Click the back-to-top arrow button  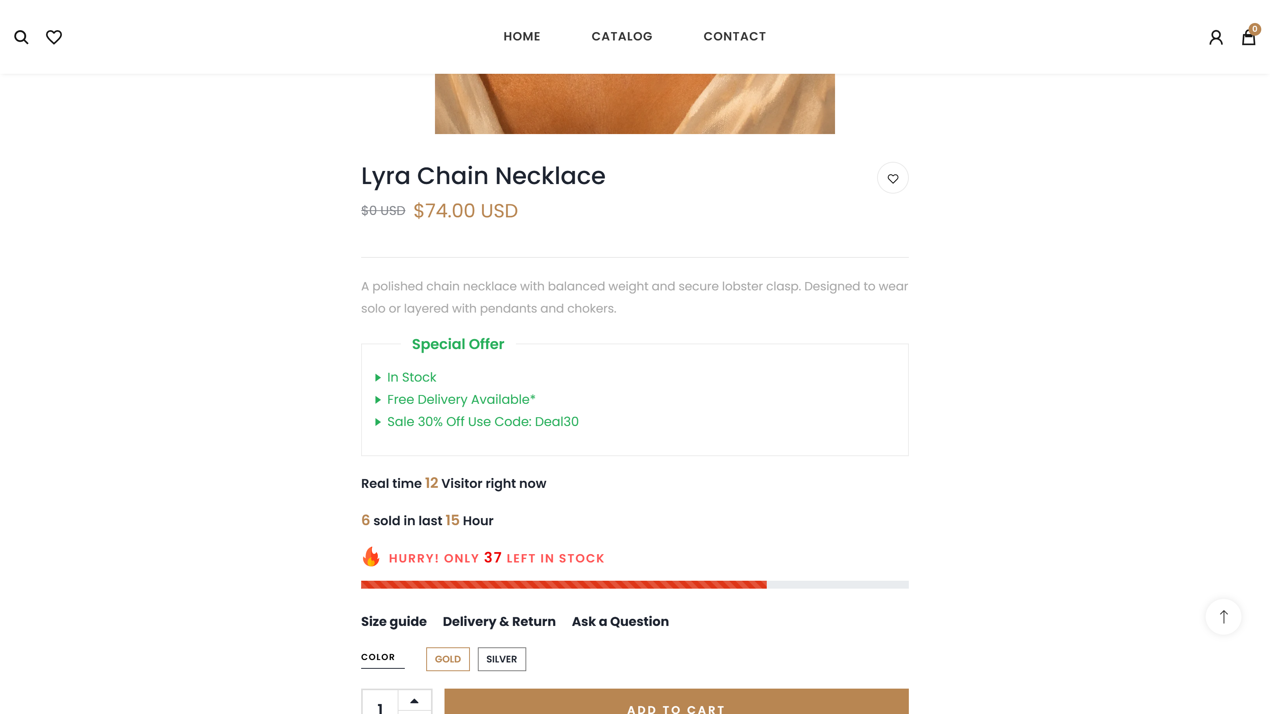click(x=1223, y=616)
